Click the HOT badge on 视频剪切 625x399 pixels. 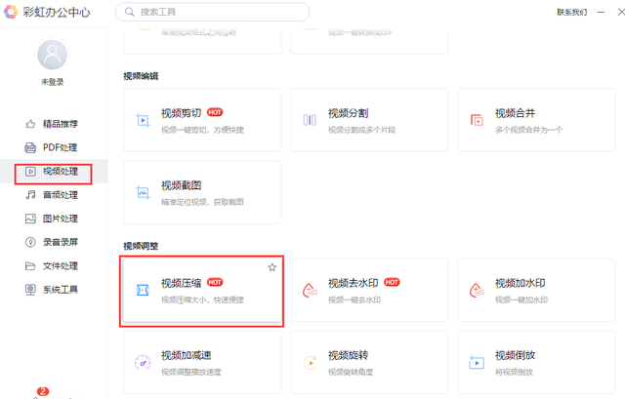(x=215, y=112)
